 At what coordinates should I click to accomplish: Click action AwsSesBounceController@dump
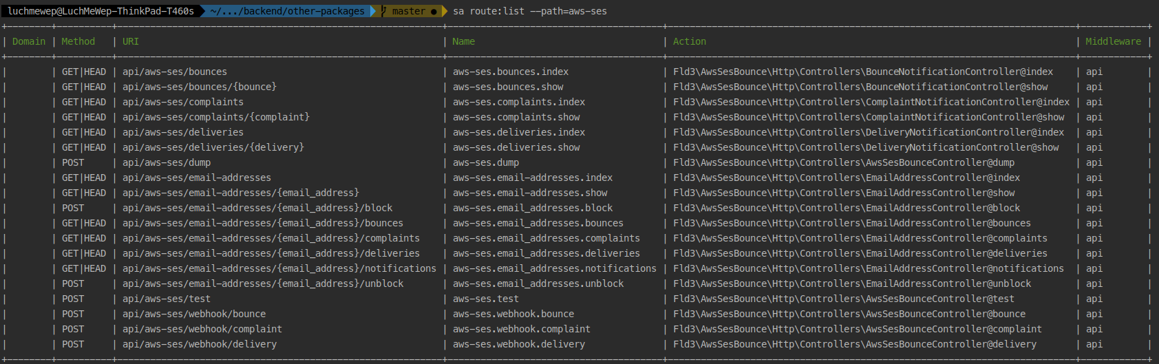tap(844, 162)
